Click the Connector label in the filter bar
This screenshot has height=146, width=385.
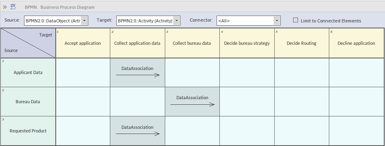pyautogui.click(x=201, y=20)
